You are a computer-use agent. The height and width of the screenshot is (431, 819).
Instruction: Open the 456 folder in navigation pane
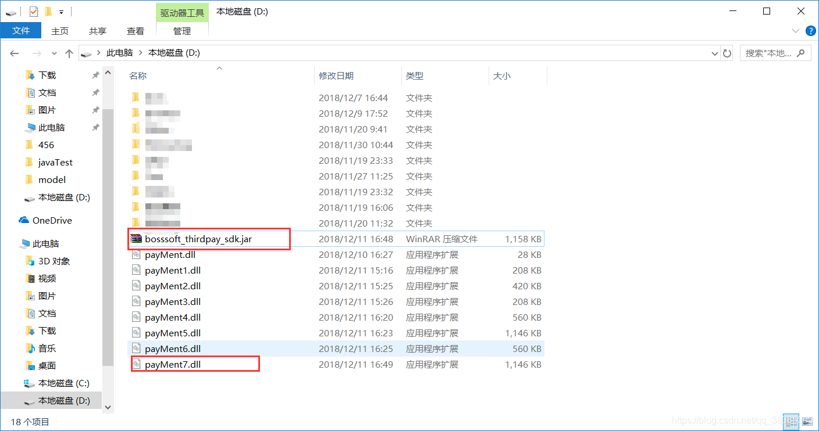tap(46, 145)
